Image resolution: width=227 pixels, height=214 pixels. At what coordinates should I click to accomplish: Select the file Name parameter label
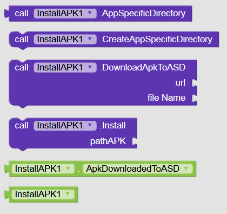click(166, 98)
